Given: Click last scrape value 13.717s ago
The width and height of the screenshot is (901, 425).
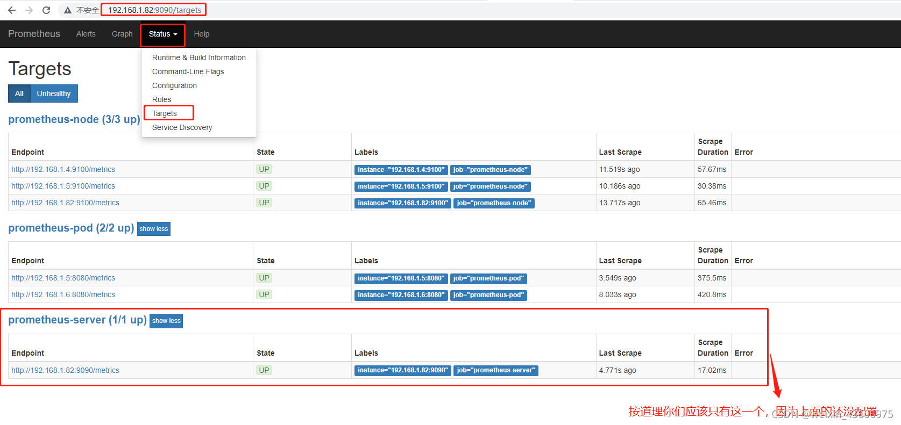Looking at the screenshot, I should (x=620, y=203).
